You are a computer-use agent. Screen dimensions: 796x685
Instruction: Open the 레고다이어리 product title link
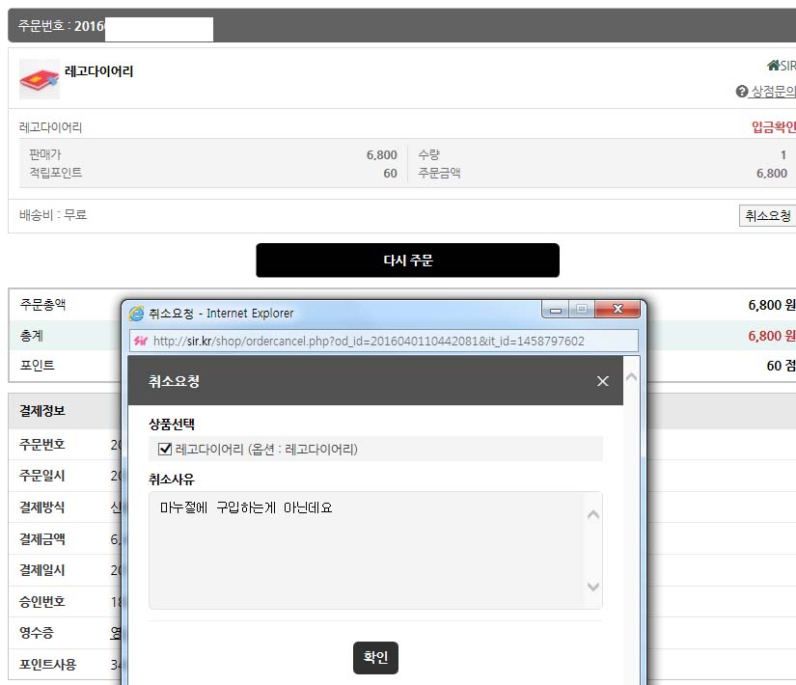[98, 71]
